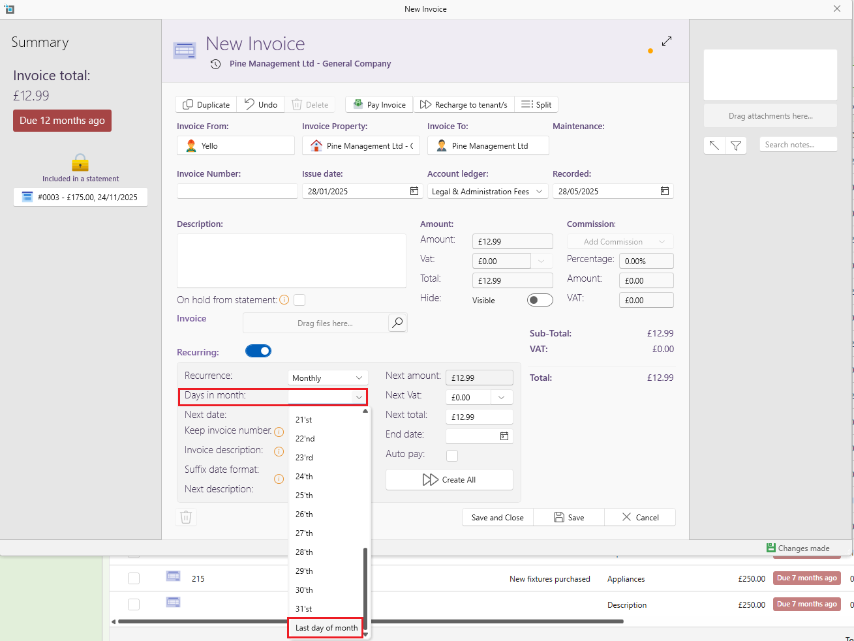The image size is (854, 641).
Task: Click the Pay Invoice button
Action: (379, 104)
